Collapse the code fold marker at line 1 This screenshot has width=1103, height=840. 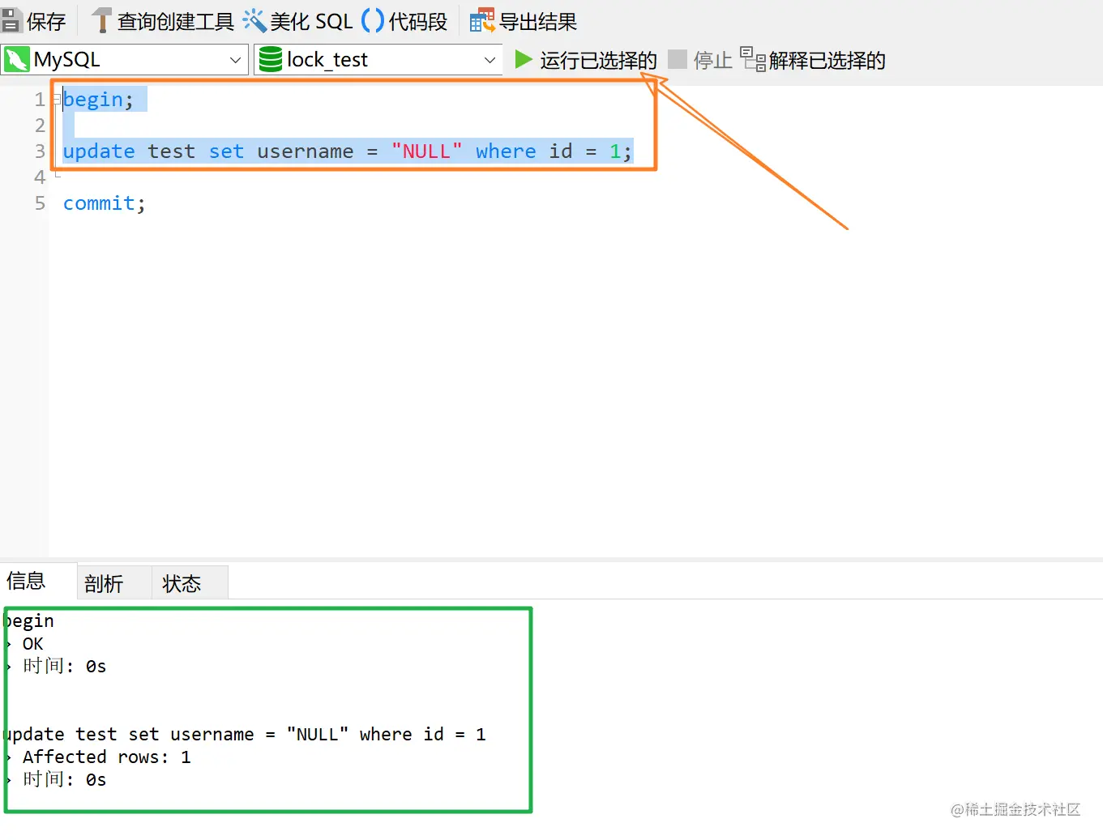(x=57, y=99)
